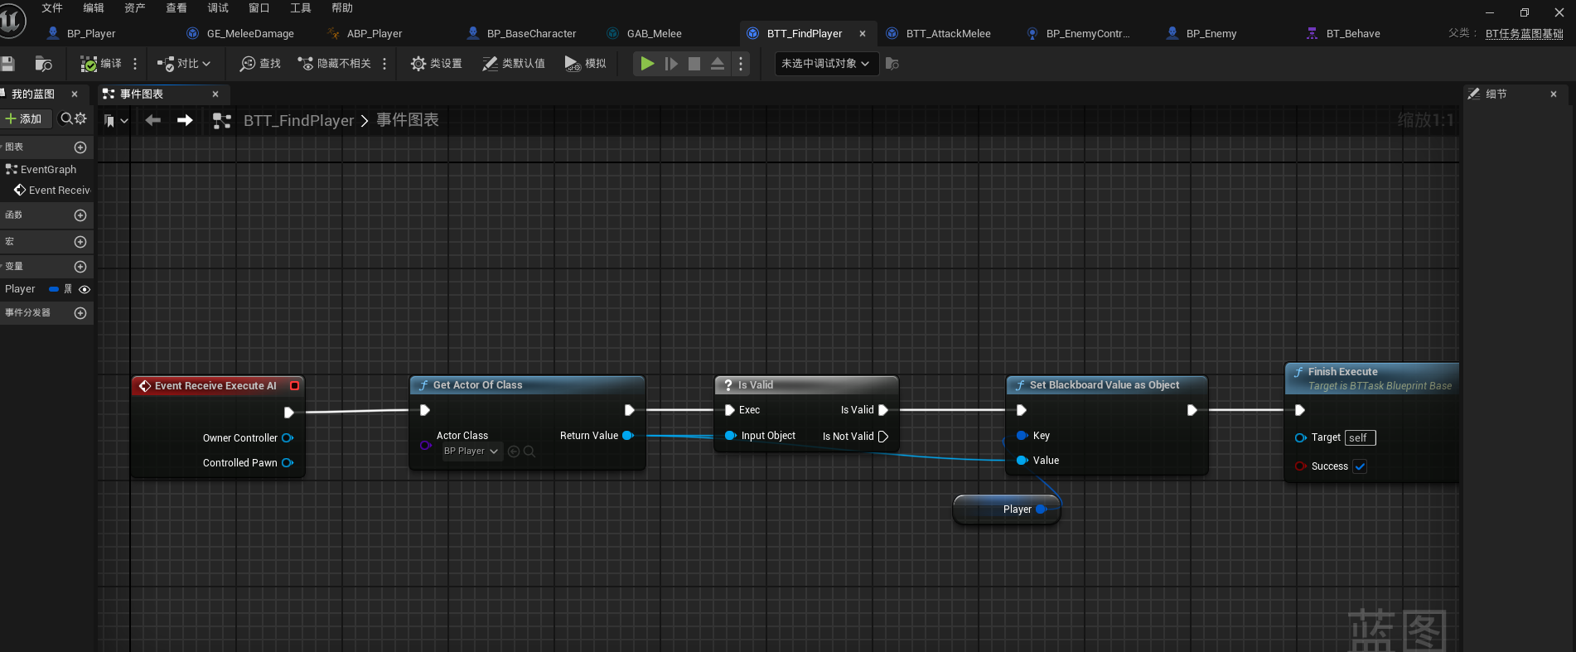The image size is (1576, 652).
Task: Open 未选中调试对象 debug object dropdown
Action: [x=825, y=64]
